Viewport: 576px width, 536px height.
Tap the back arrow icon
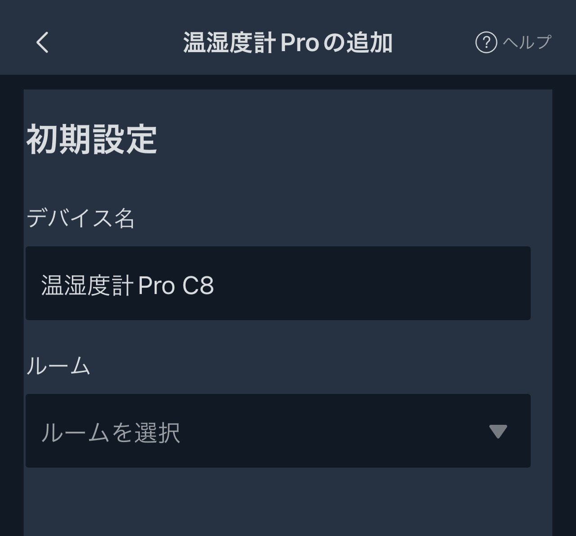42,43
